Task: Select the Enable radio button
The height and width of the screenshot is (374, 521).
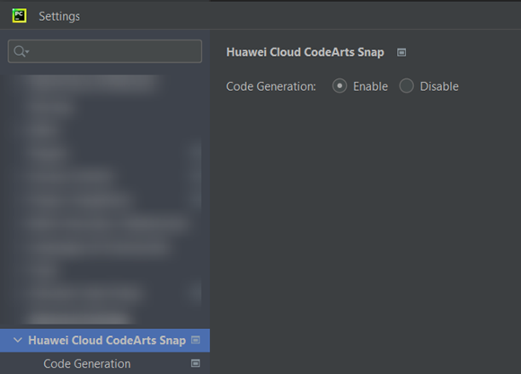Action: [x=340, y=85]
